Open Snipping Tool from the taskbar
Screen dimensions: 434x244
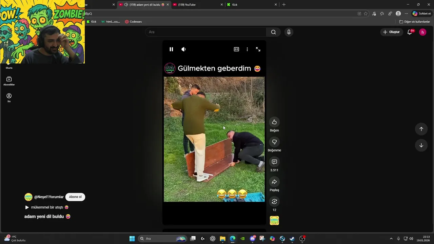[262, 239]
